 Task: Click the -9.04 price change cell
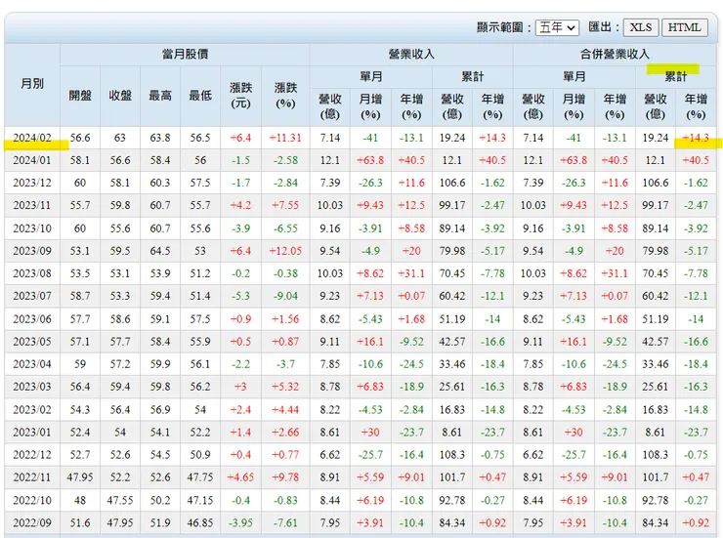[285, 296]
